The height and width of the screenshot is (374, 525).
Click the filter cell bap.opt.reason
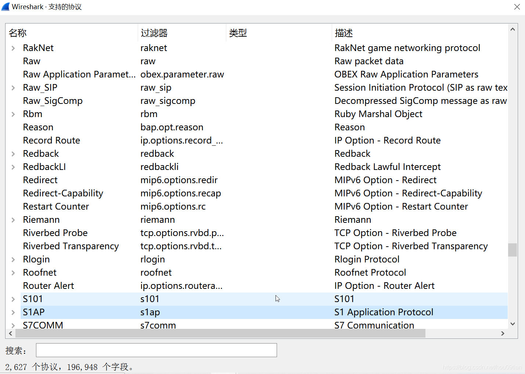172,127
